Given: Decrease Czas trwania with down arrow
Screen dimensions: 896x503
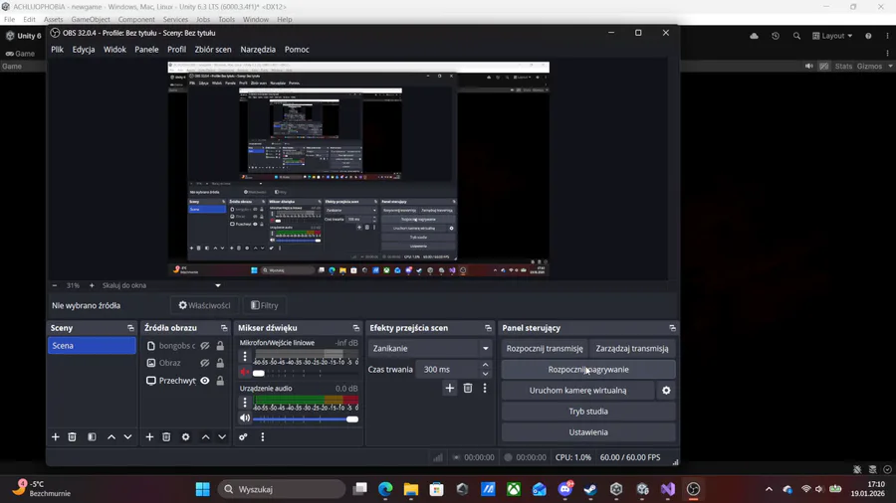Looking at the screenshot, I should pyautogui.click(x=485, y=374).
